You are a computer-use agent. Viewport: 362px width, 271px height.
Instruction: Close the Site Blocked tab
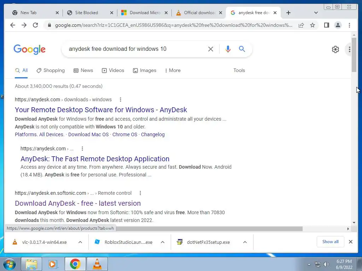pos(111,13)
